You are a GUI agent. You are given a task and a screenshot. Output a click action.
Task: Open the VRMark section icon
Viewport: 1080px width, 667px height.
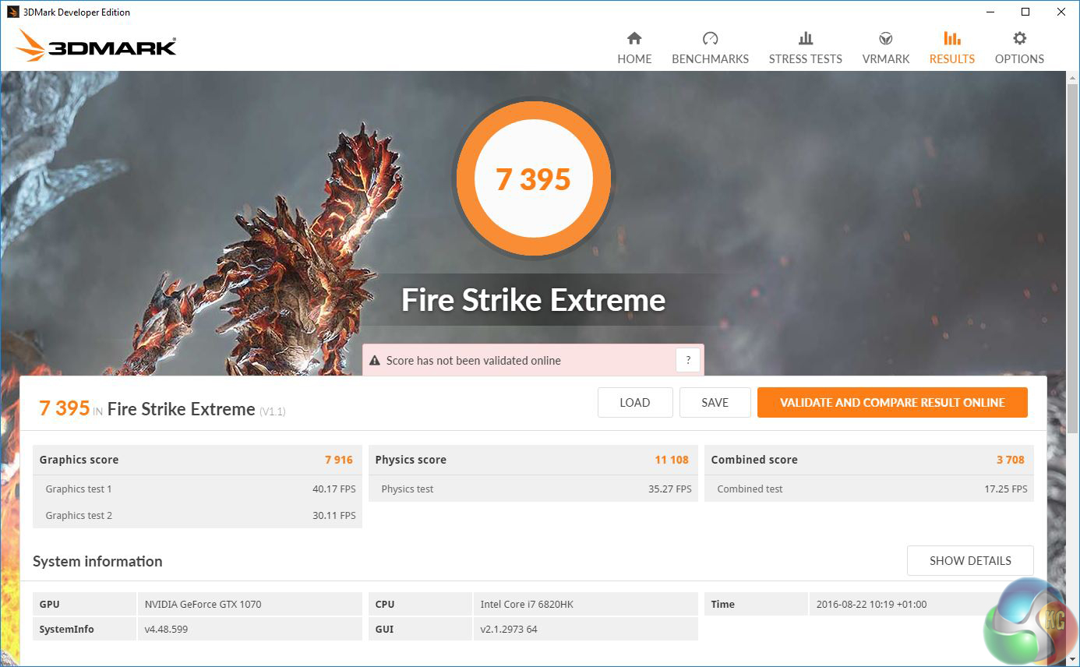point(885,38)
